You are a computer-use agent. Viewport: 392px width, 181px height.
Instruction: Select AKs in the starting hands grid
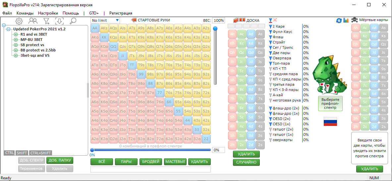[x=104, y=28]
